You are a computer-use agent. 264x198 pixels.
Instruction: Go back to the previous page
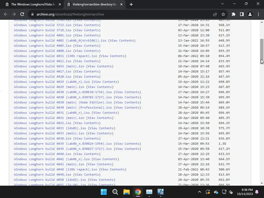coord(6,14)
